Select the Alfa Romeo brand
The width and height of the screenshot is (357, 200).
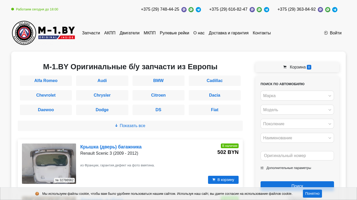coord(46,81)
